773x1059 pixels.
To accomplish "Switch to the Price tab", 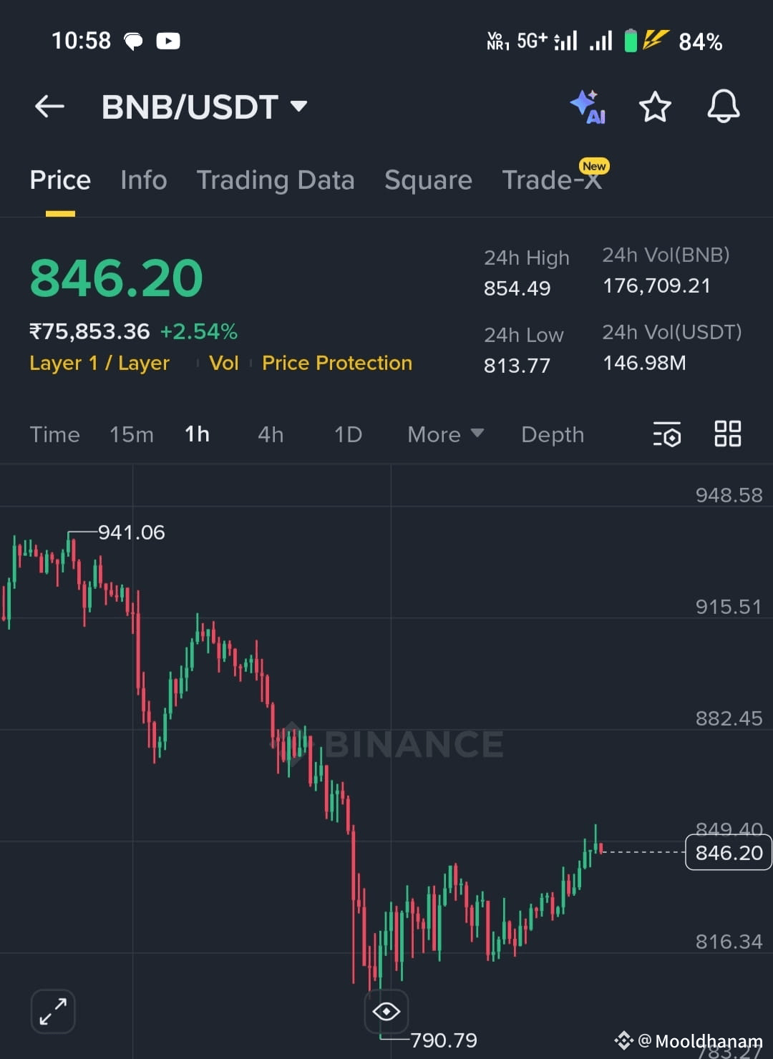I will [60, 180].
